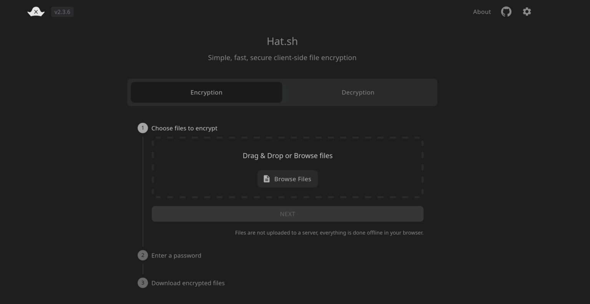Click the Drag & Drop file area
Screen dimensions: 590x304
287,156
